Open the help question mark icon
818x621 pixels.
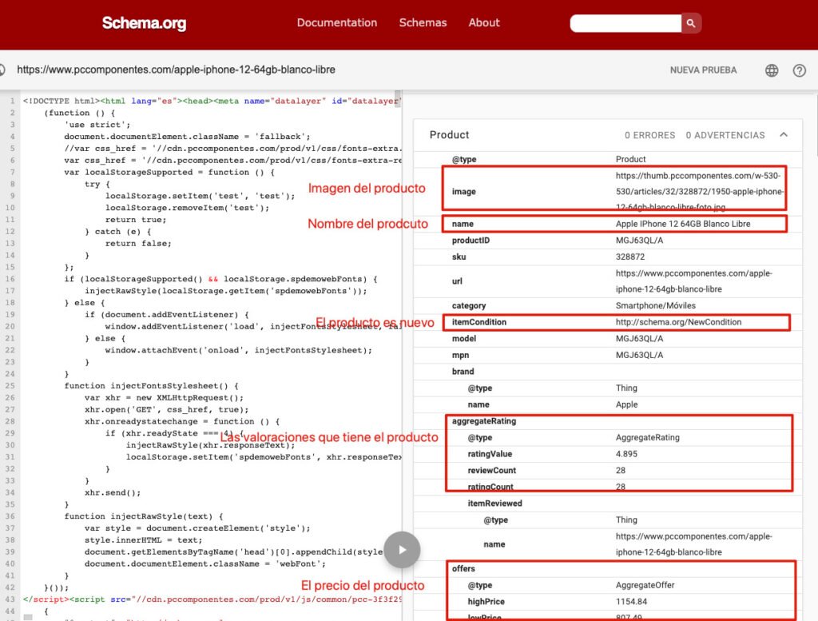click(799, 70)
